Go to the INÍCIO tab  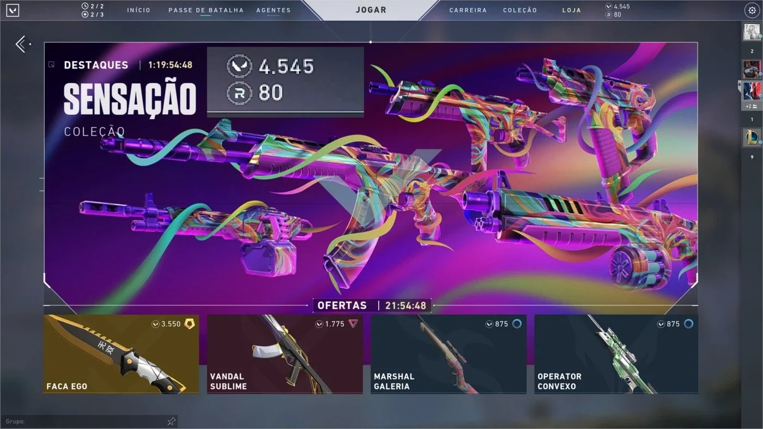pos(138,10)
